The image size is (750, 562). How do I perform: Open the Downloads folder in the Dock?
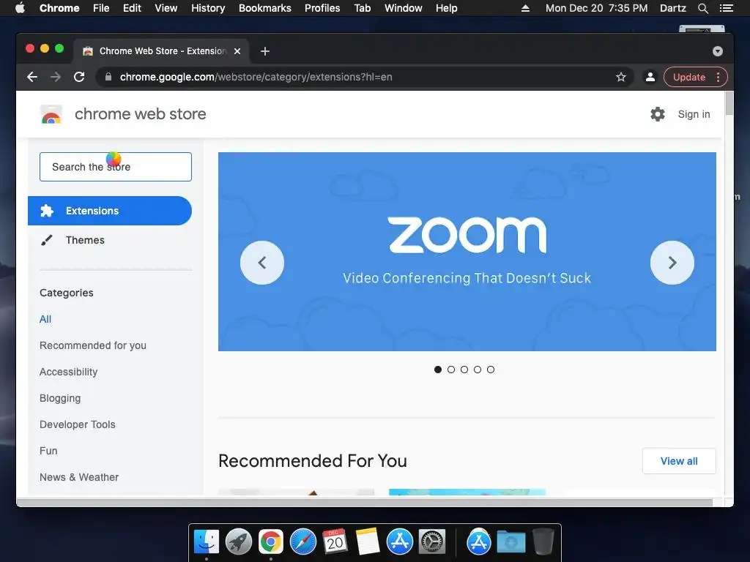[x=510, y=542]
